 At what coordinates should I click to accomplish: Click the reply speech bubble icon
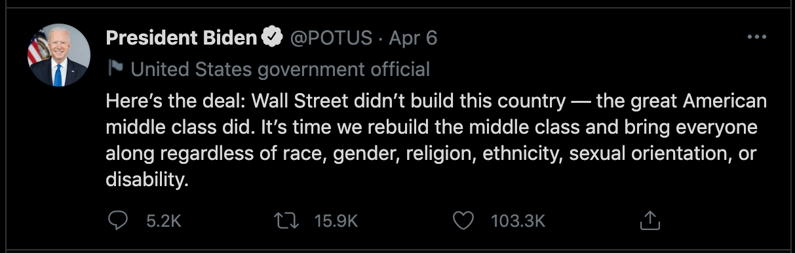pyautogui.click(x=117, y=220)
